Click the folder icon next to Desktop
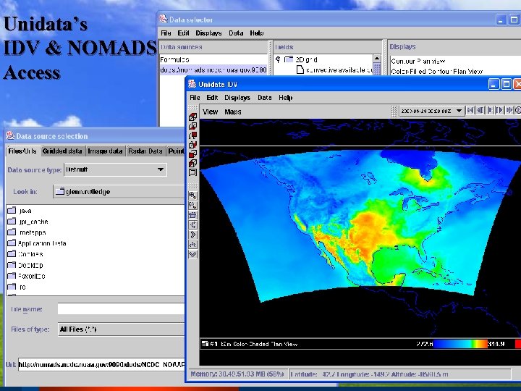Screen dimensions: 521x391 [12, 265]
